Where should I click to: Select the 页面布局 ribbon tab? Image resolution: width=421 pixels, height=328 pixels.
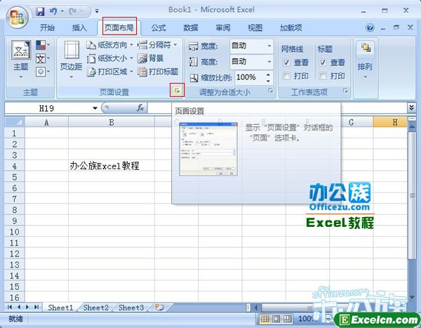(119, 27)
